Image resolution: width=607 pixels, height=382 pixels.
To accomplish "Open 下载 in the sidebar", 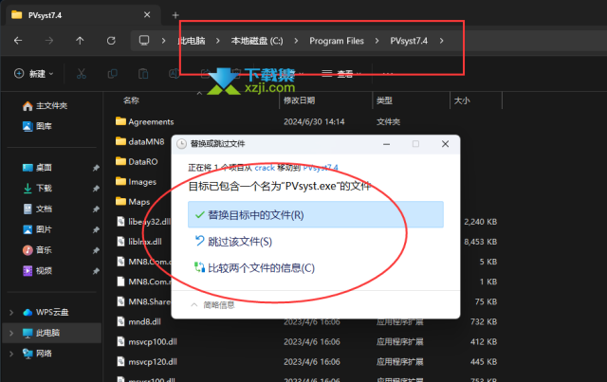I will point(37,188).
